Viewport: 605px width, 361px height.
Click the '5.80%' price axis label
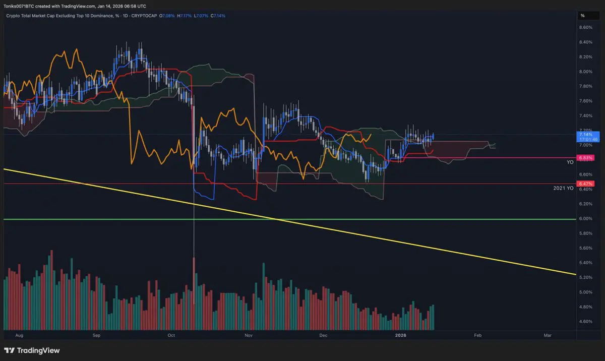click(585, 233)
